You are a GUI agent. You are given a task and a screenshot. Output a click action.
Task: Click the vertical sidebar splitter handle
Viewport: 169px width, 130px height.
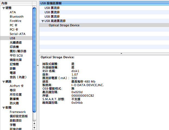[38, 65]
